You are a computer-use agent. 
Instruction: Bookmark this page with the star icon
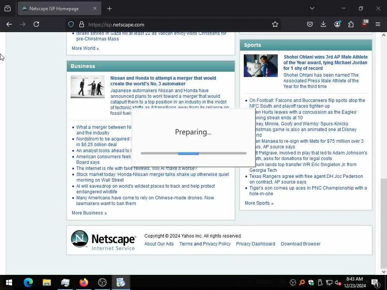(x=275, y=24)
